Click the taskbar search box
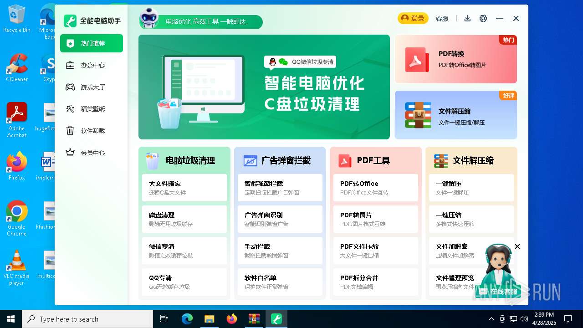The height and width of the screenshot is (328, 583). (x=87, y=319)
